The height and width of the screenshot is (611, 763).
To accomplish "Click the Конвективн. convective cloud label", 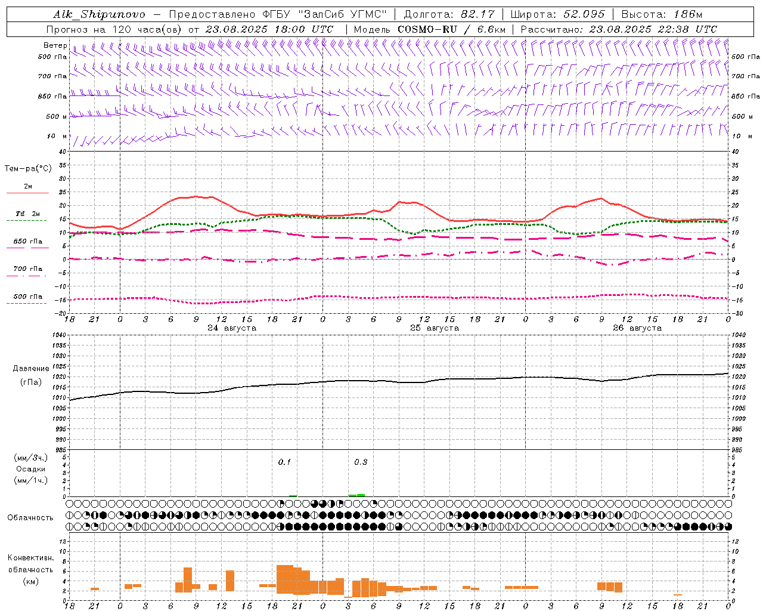I will [x=31, y=558].
